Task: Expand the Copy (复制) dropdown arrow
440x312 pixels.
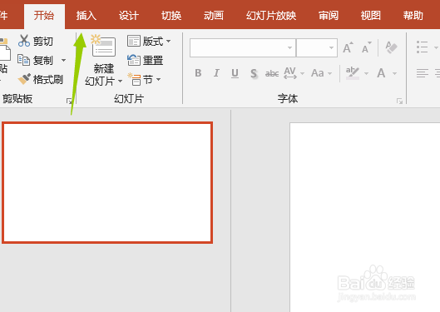Action: click(x=64, y=60)
